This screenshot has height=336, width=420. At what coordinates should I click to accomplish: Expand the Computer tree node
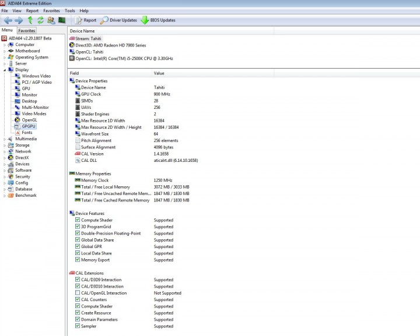[5, 45]
